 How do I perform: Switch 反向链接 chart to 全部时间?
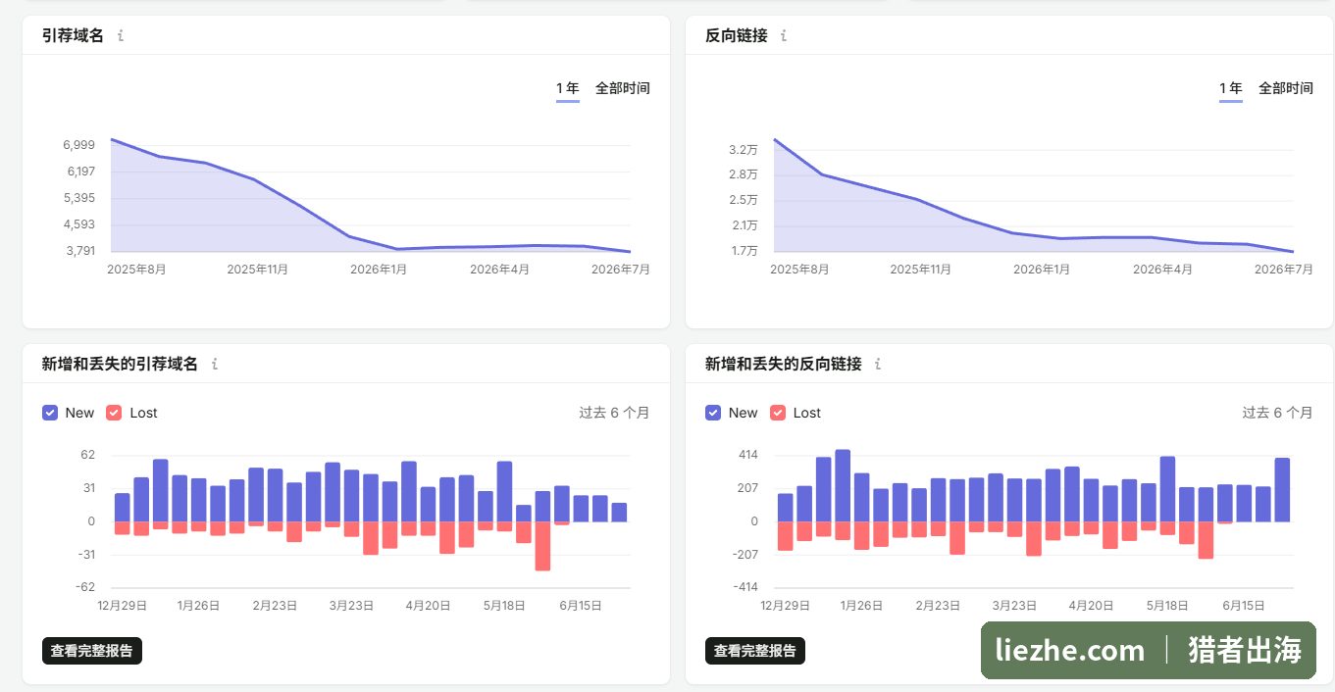click(x=1286, y=88)
